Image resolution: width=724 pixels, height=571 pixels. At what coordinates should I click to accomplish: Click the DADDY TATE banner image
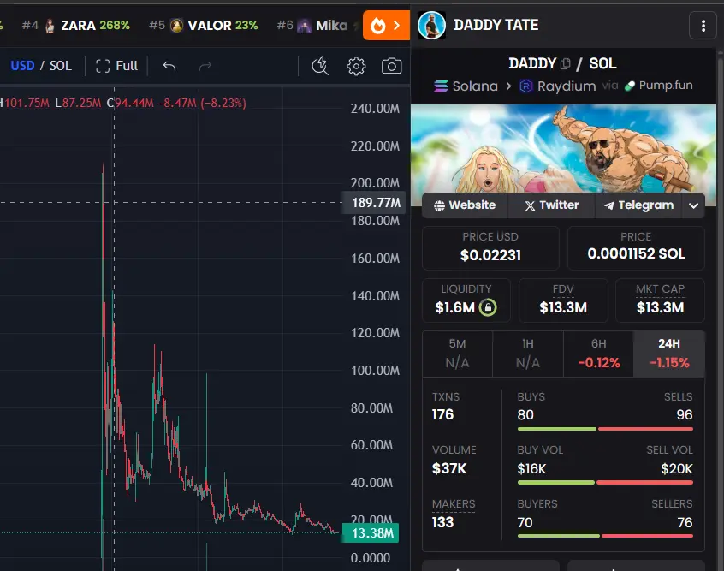click(x=563, y=149)
